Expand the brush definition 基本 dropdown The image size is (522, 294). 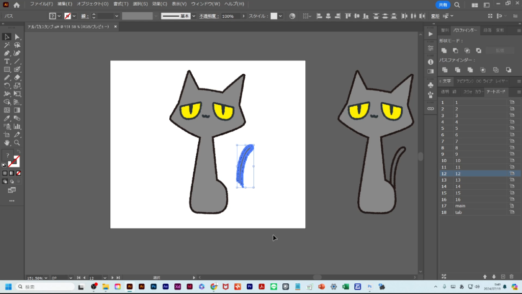click(x=194, y=16)
